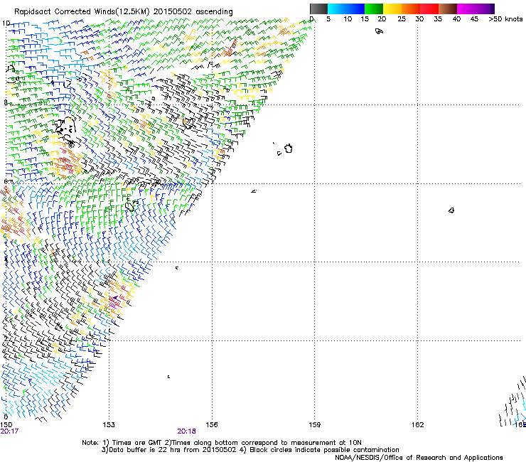Screen dimensions: 526x462
Task: Click the "159" longitude axis label
Action: pos(315,425)
